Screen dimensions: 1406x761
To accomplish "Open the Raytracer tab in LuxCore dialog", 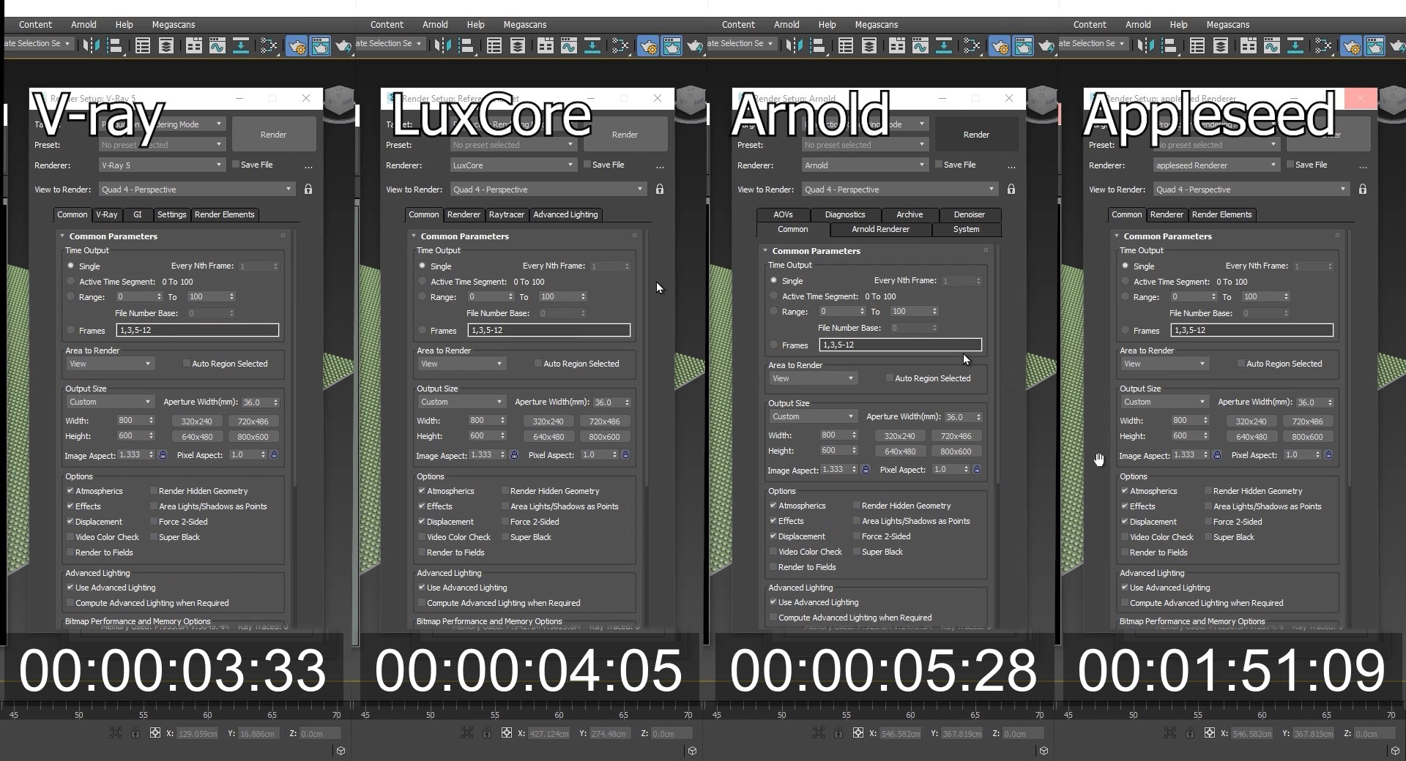I will click(x=507, y=214).
